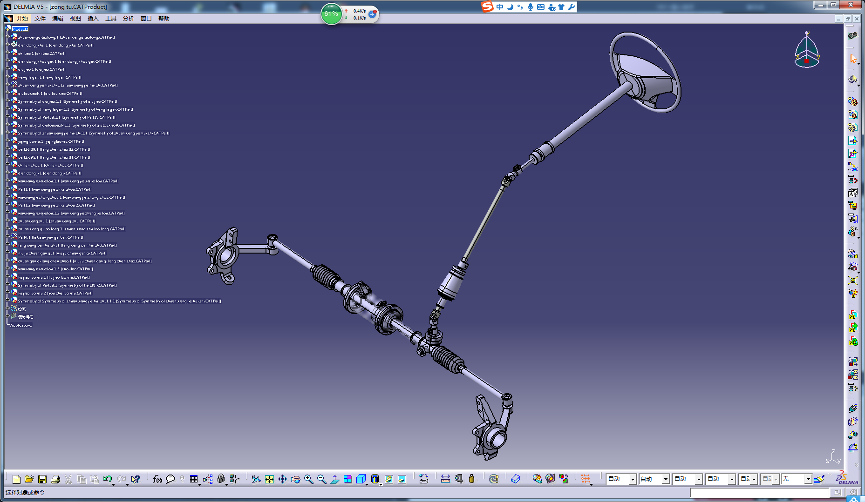Toggle Sogou Chinese/English mode '中'
865x502 pixels.
click(500, 7)
